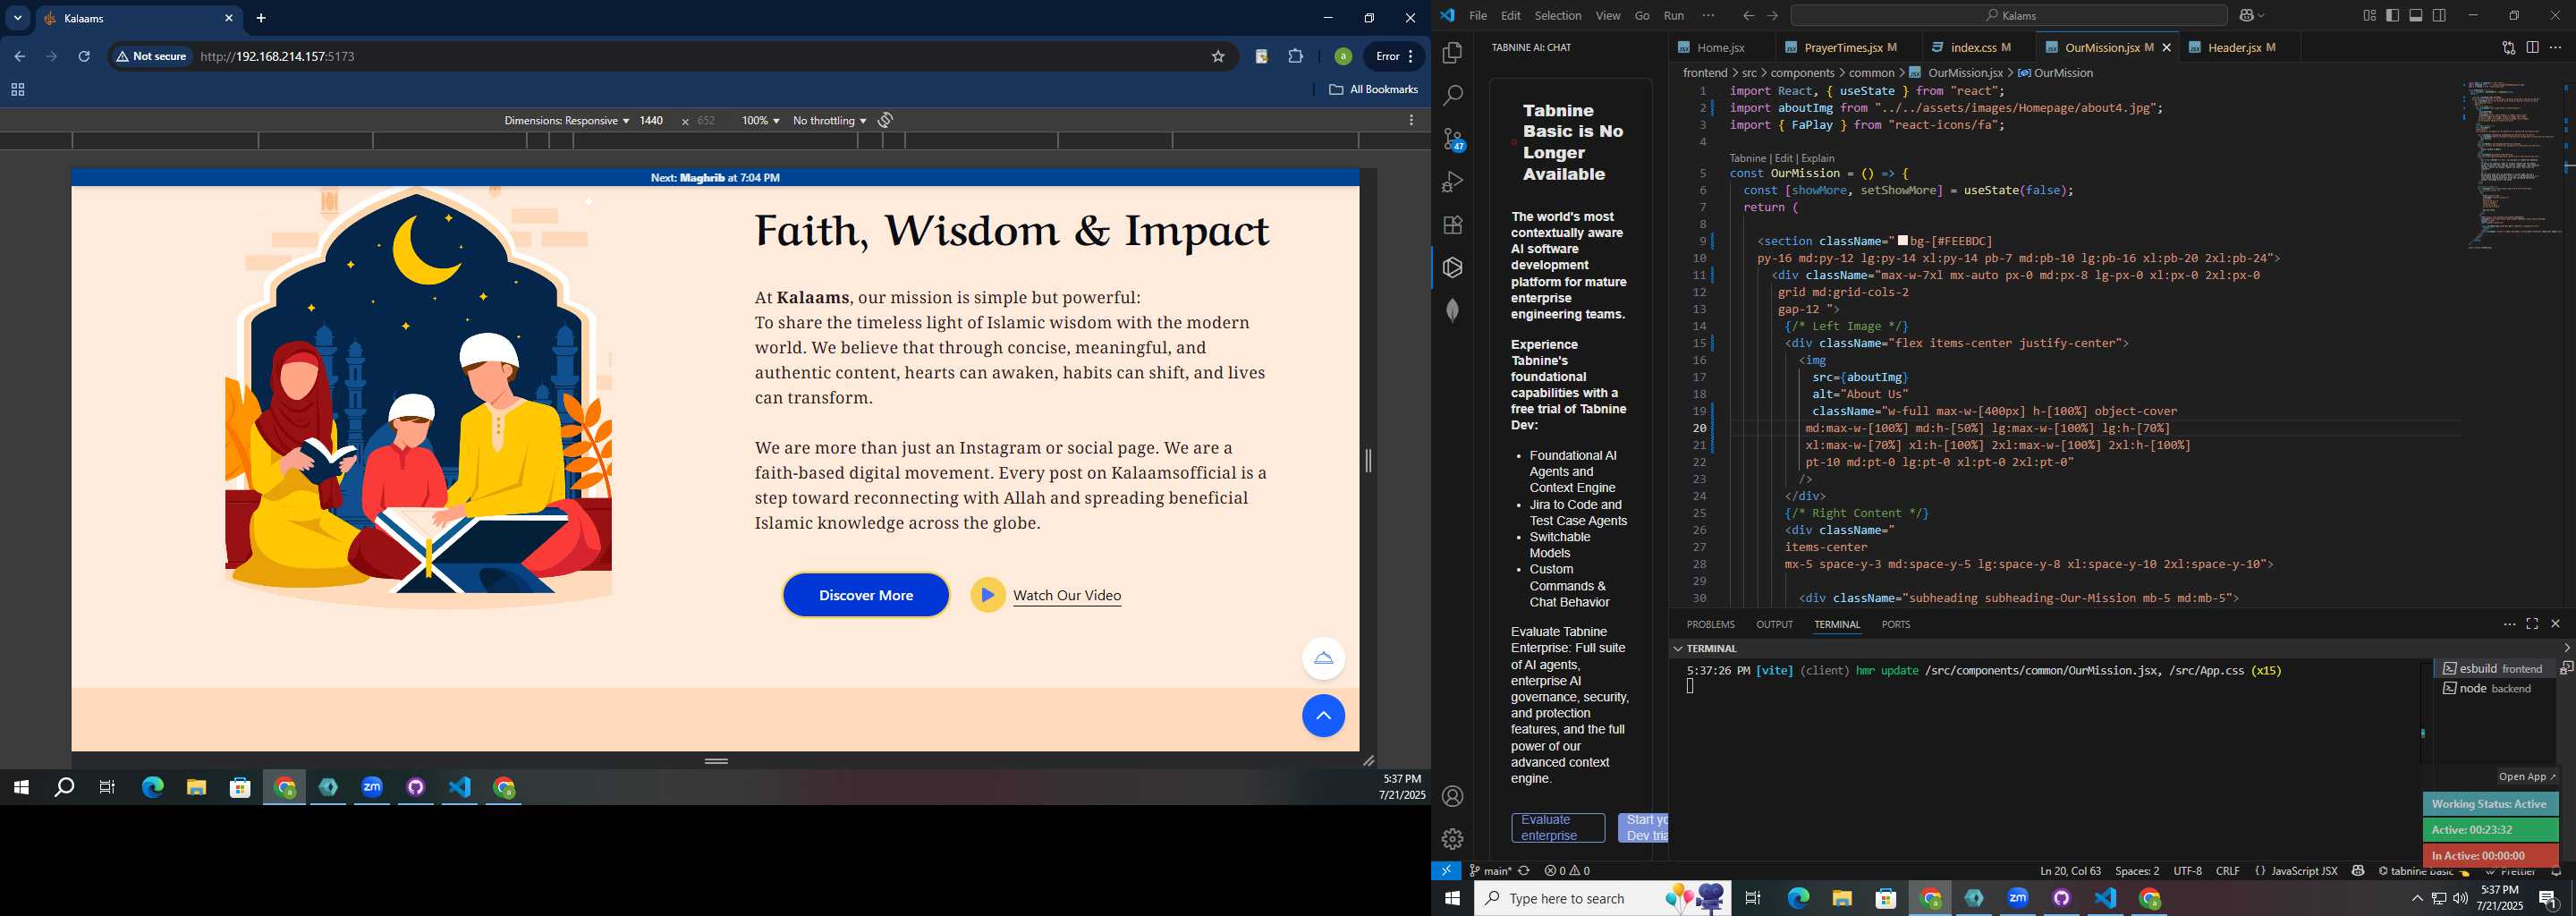Click the VS Code Kalams command search box

[2008, 15]
